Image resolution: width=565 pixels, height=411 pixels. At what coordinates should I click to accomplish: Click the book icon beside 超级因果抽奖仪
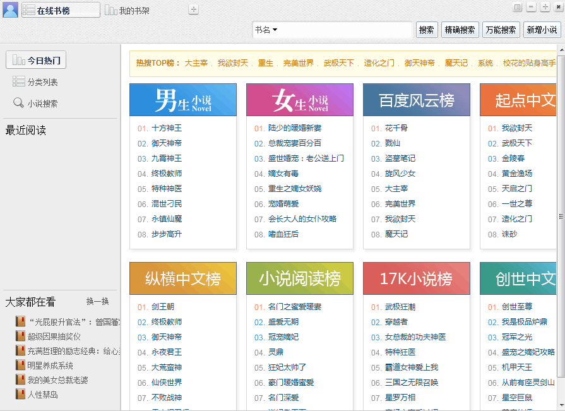pyautogui.click(x=20, y=337)
